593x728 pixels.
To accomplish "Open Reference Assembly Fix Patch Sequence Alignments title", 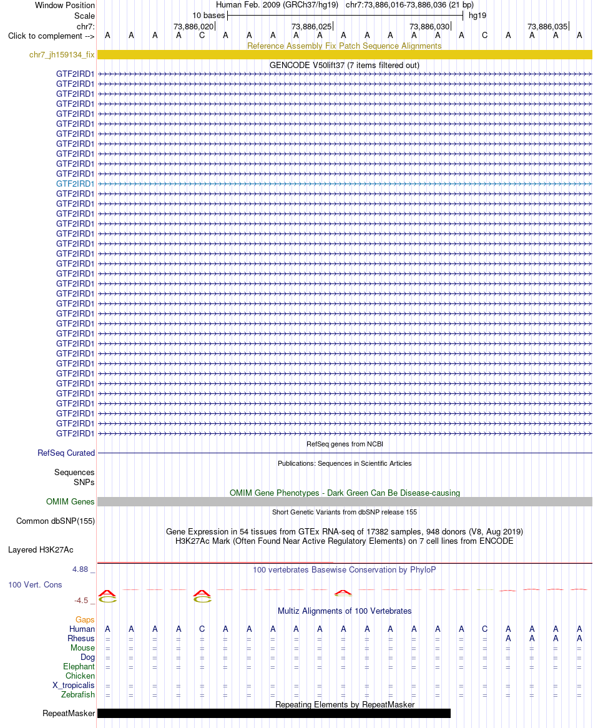I will tap(345, 46).
